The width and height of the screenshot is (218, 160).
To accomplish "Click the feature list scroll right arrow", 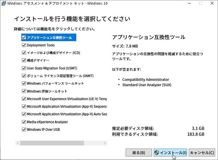I will pyautogui.click(x=105, y=143).
